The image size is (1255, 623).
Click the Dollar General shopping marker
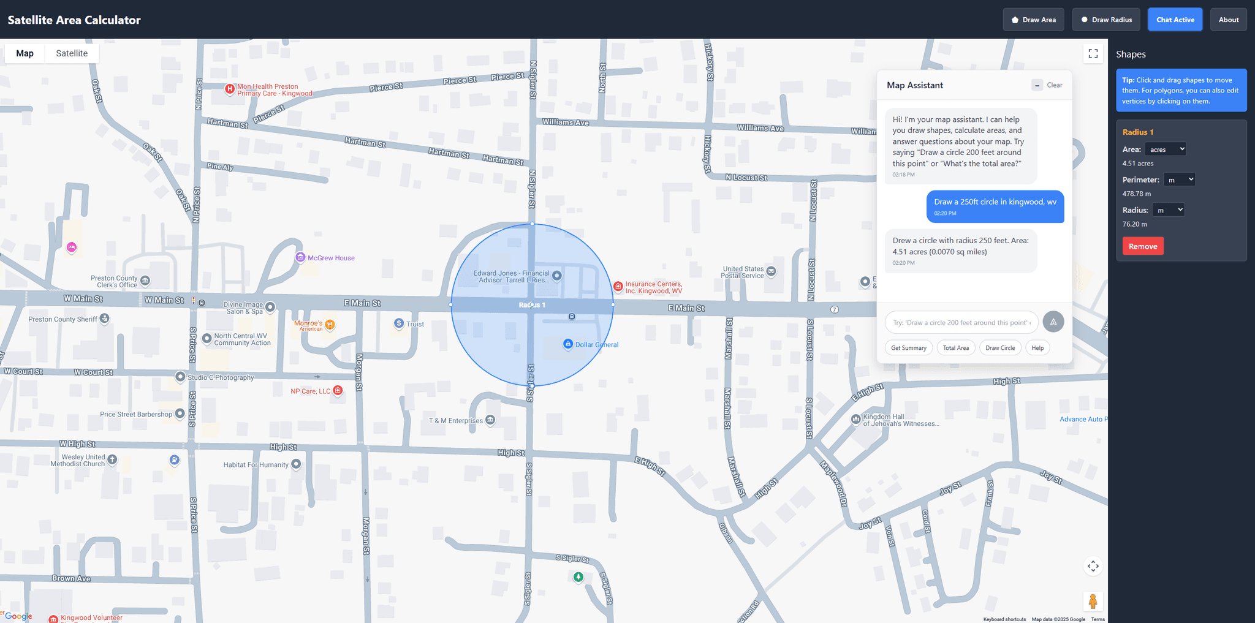(x=567, y=344)
